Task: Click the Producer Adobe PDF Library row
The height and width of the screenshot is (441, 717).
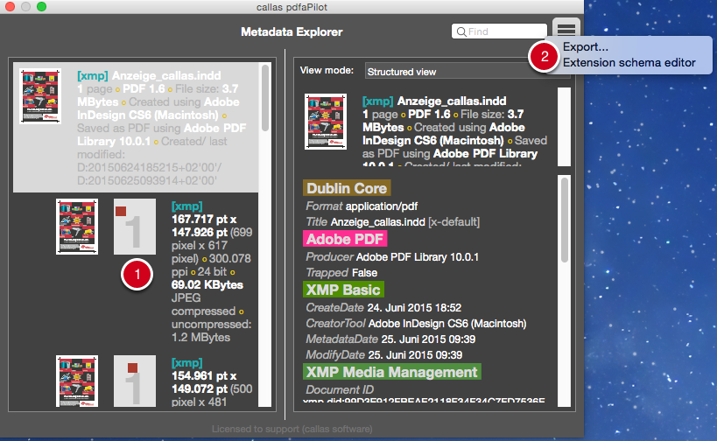Action: pyautogui.click(x=392, y=257)
